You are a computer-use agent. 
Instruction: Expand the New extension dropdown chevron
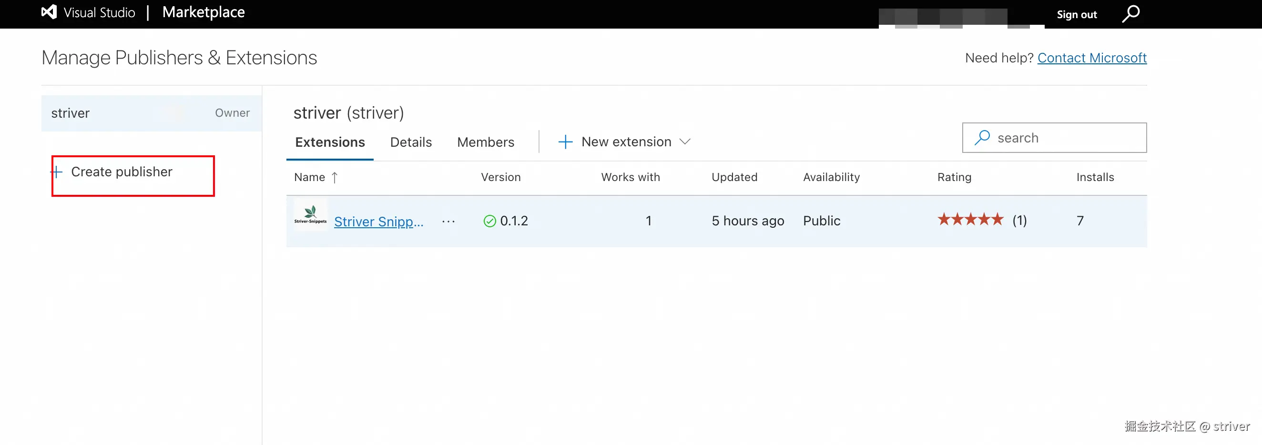pos(685,142)
